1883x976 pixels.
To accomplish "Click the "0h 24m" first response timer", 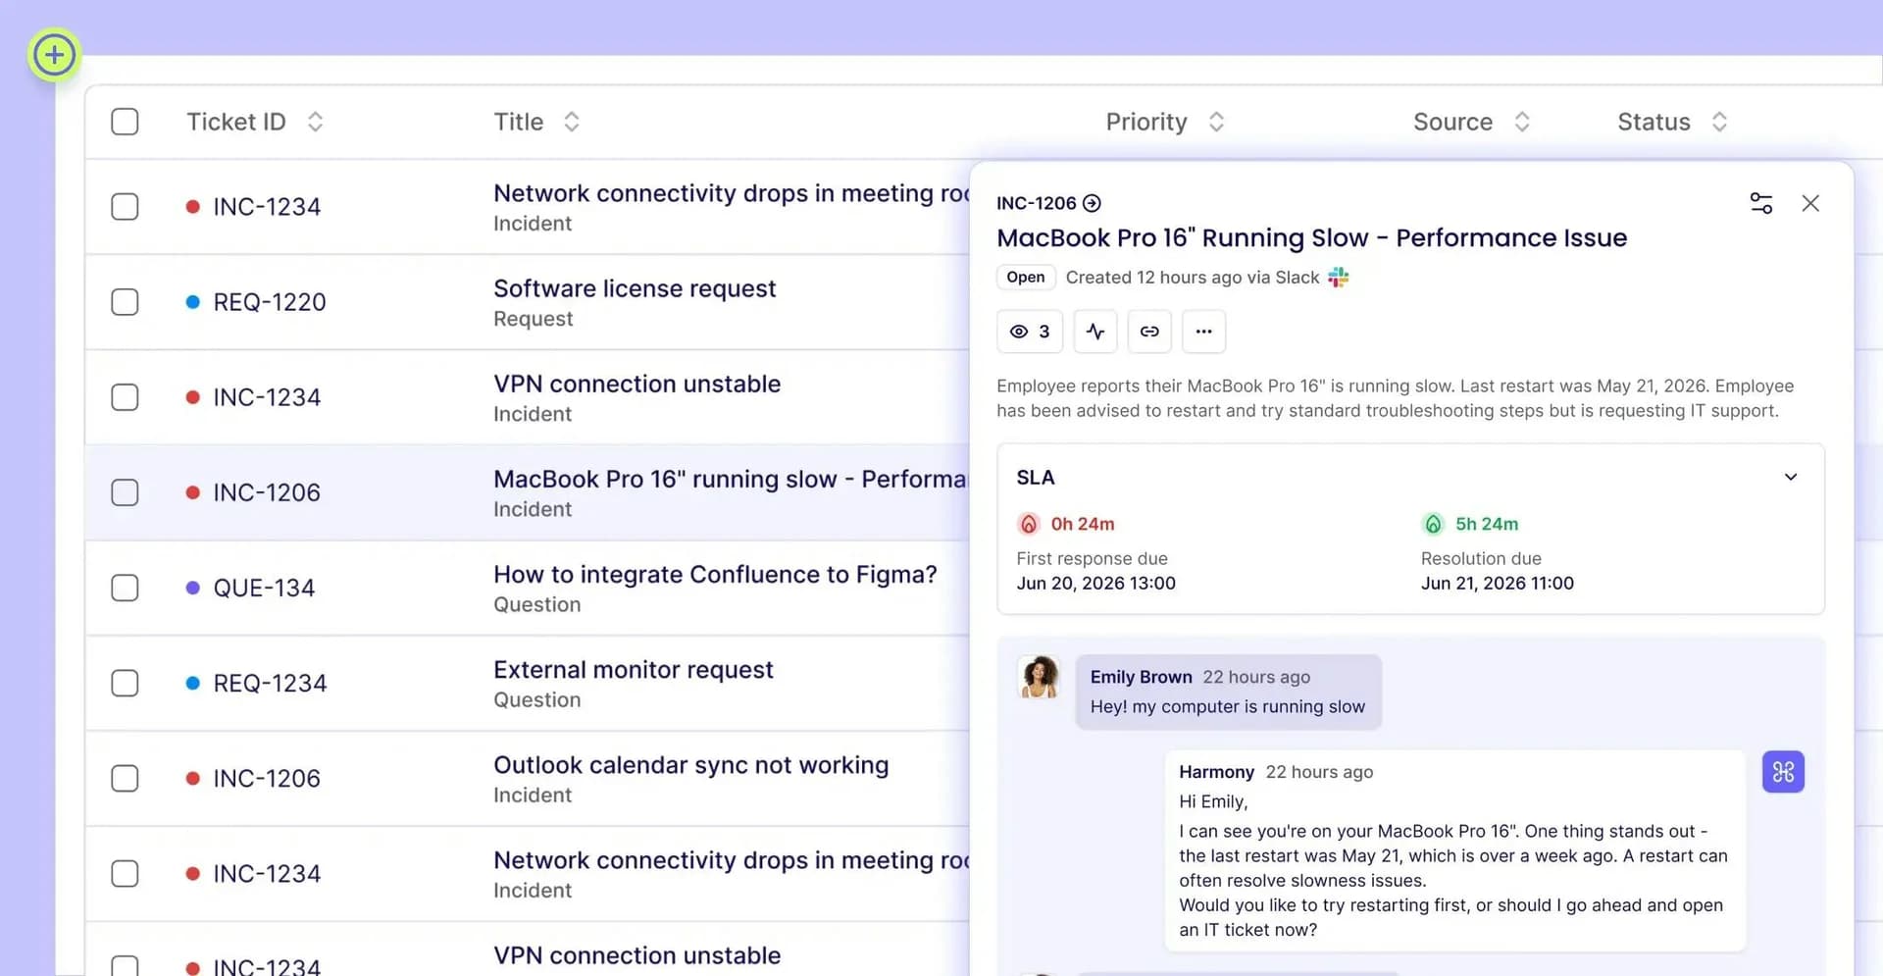I will (1083, 524).
